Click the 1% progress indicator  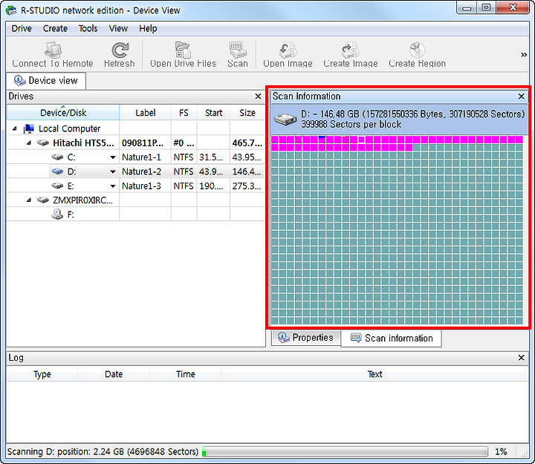[x=501, y=451]
